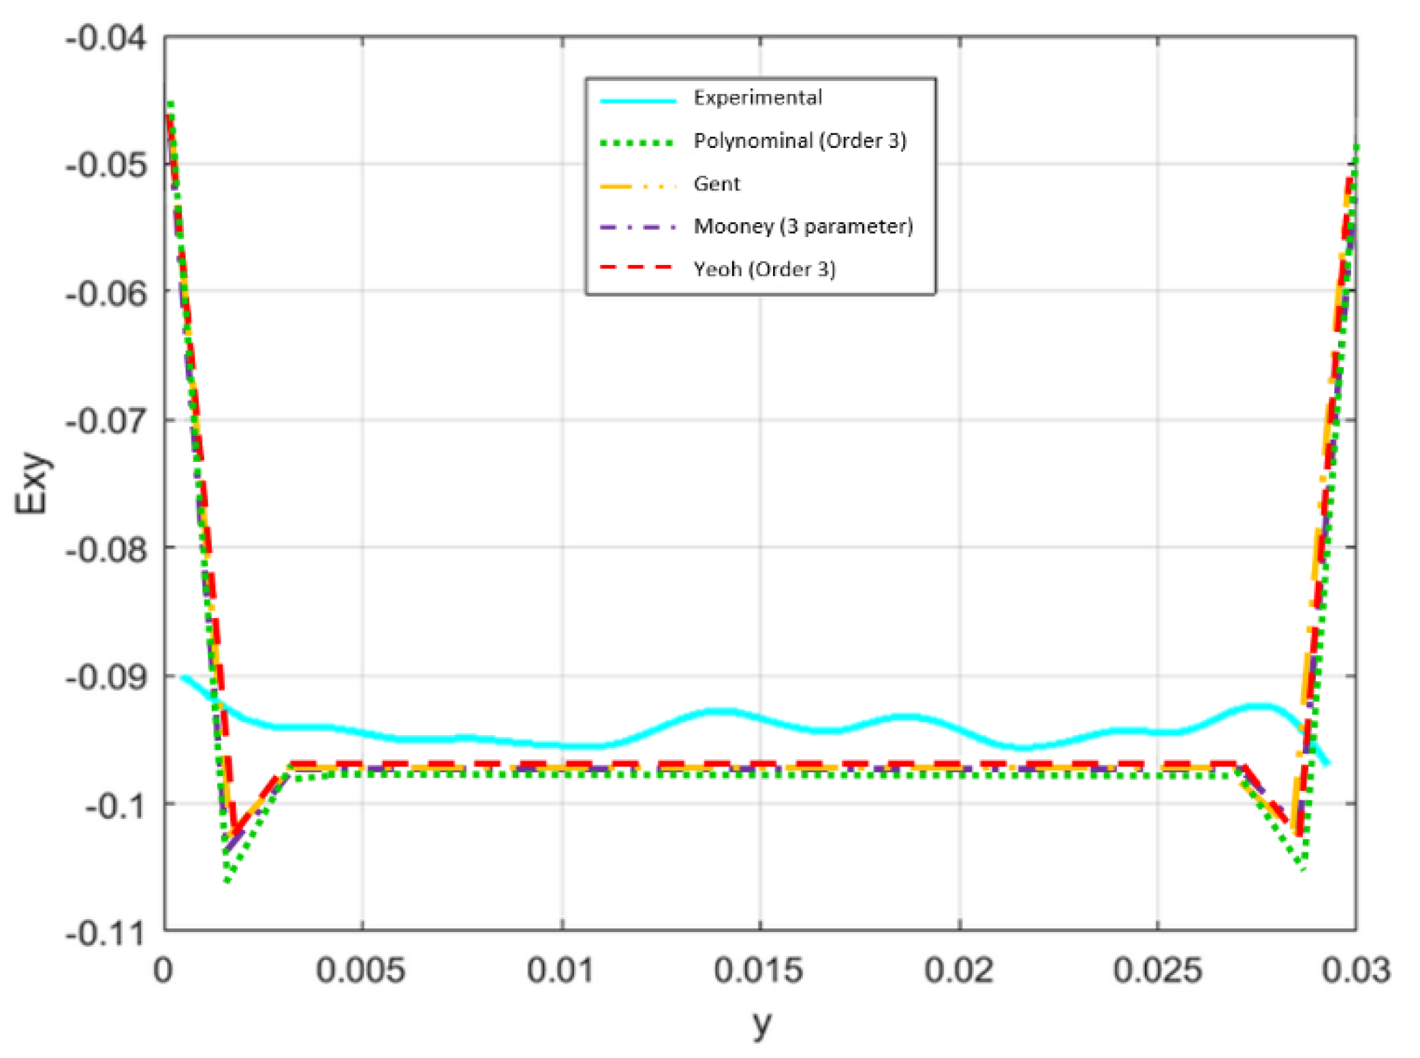Image resolution: width=1420 pixels, height=1058 pixels.
Task: Click the -0.07 y-axis tick label
Action: tap(106, 421)
